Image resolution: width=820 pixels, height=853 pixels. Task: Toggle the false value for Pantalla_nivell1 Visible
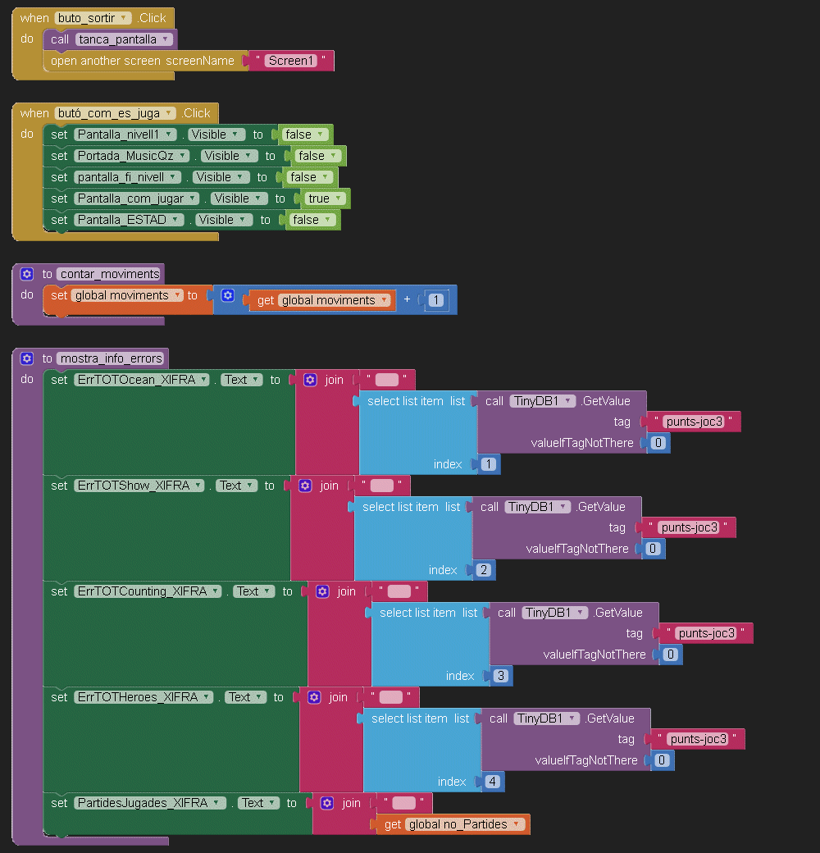[303, 135]
